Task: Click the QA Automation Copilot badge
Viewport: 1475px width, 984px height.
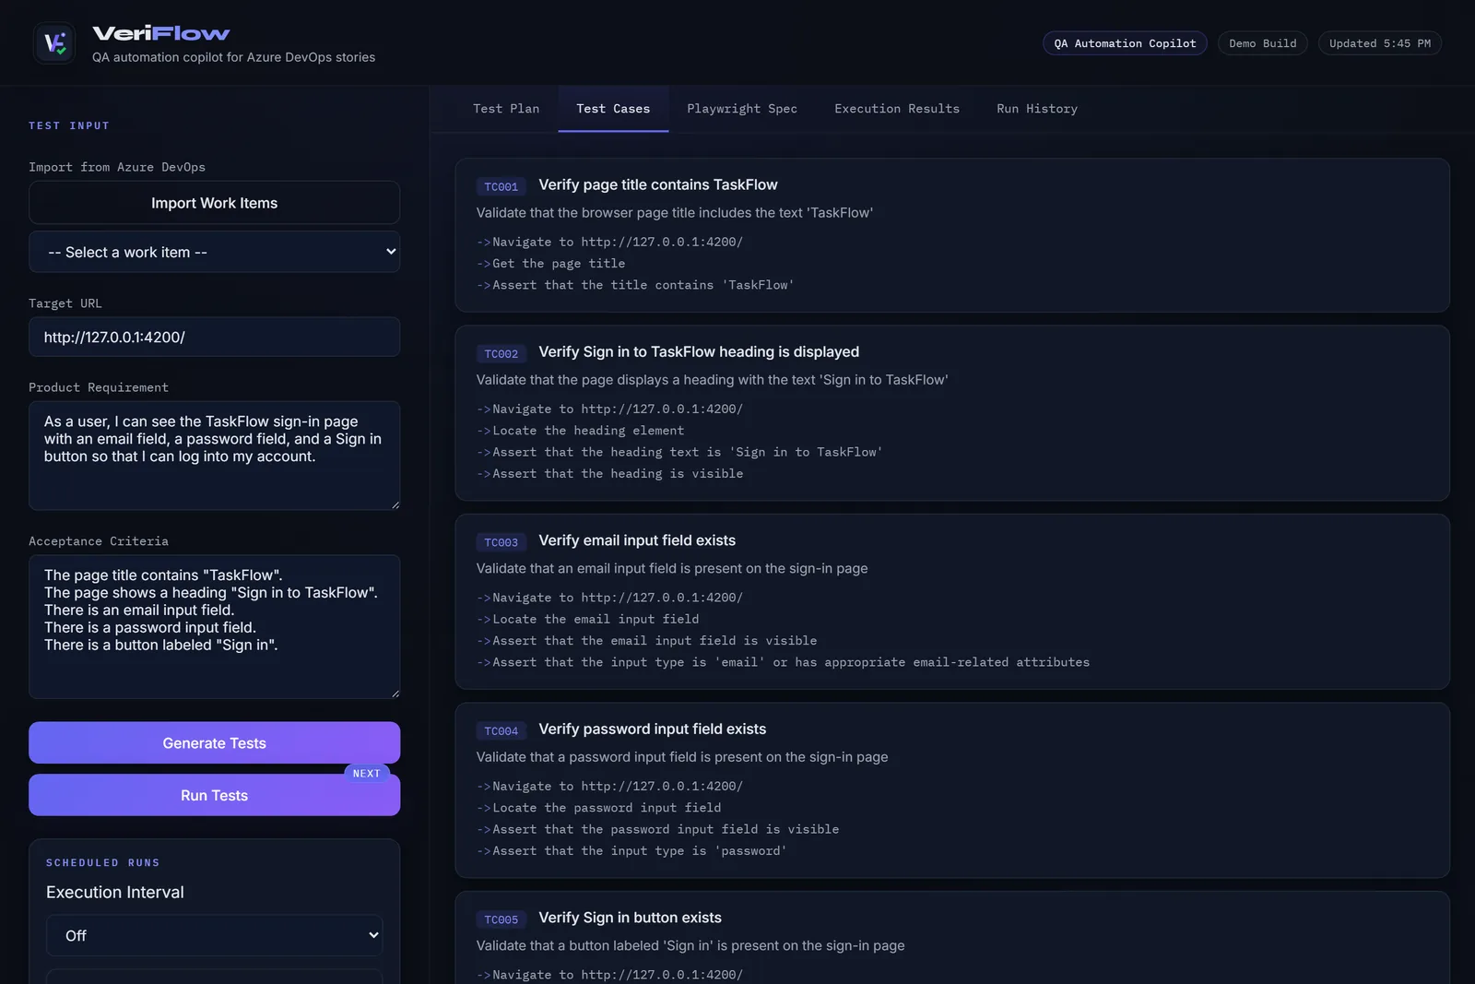Action: (1125, 43)
